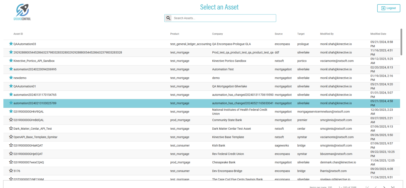Go to the next page of assets
Image resolution: width=406 pixels, height=188 pixels.
384,187
